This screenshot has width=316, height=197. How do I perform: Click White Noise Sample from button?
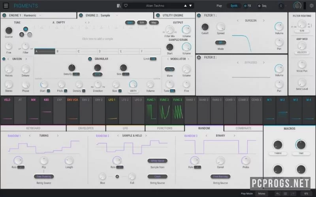157,161
